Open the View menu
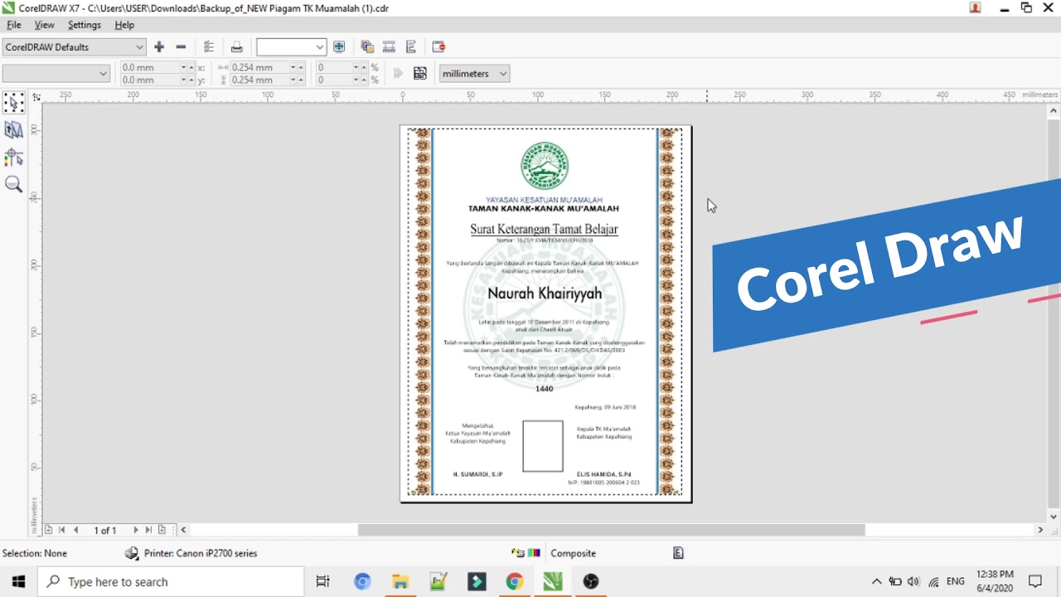 coord(44,25)
